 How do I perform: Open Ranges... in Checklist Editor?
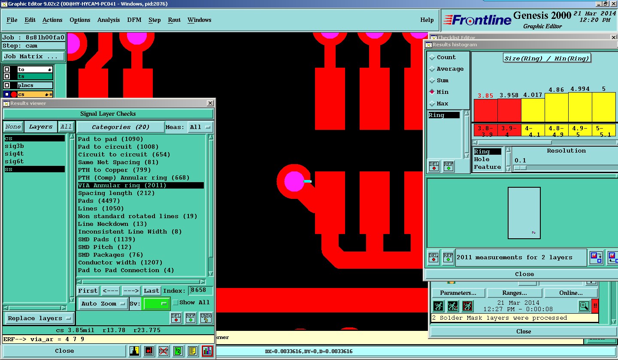point(515,293)
